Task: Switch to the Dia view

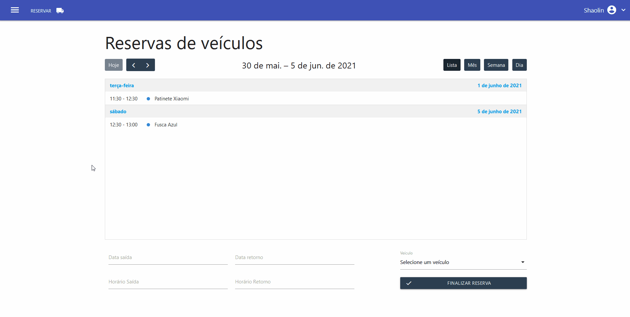Action: [519, 65]
